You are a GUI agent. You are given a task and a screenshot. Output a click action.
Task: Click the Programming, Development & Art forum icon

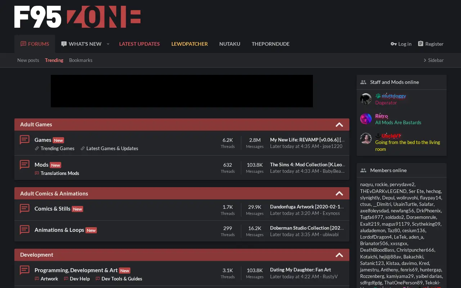pos(24,270)
